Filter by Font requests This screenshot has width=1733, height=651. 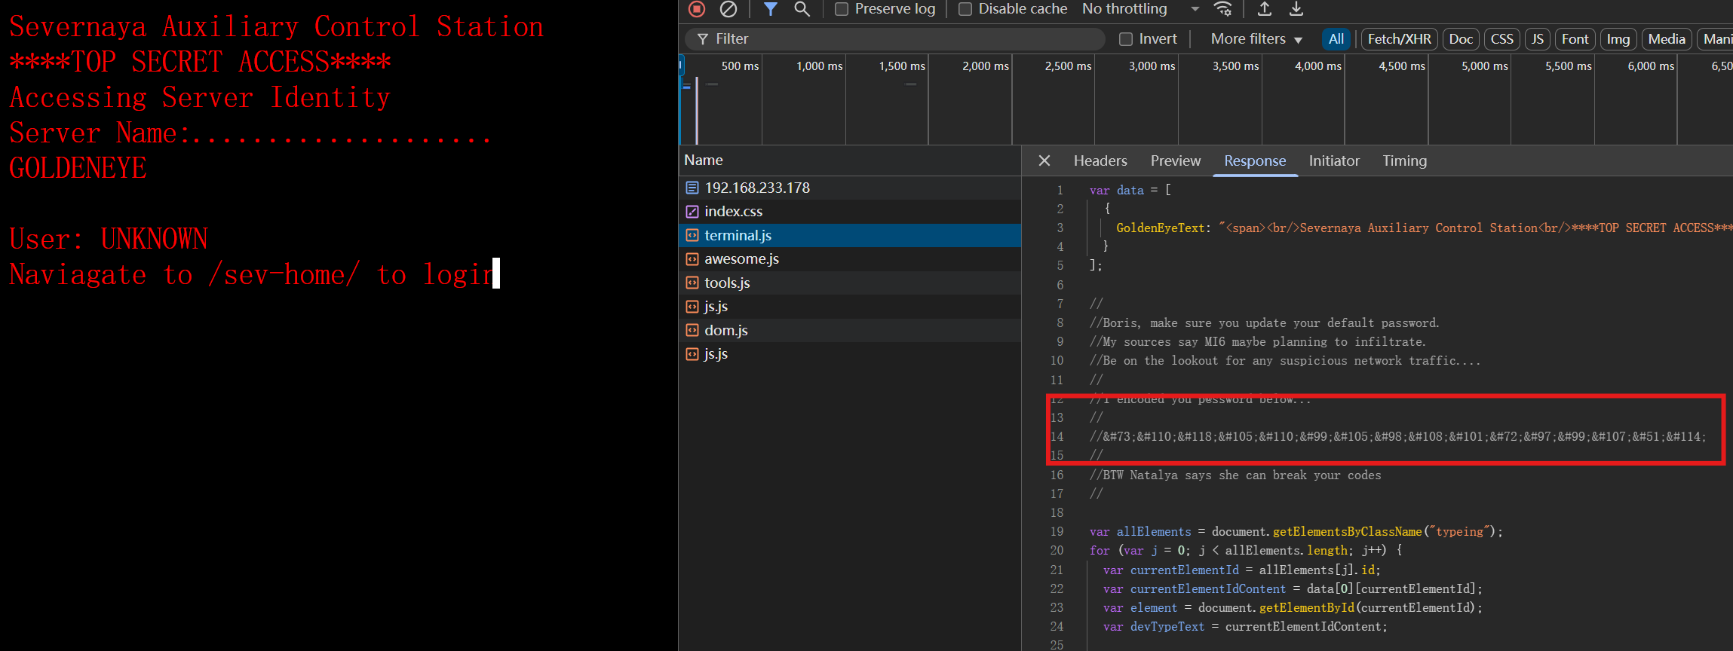1575,39
